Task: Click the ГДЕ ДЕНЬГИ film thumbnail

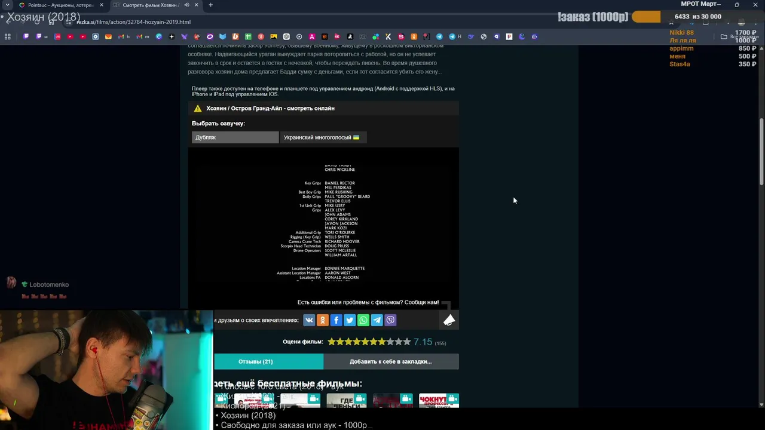Action: [347, 401]
